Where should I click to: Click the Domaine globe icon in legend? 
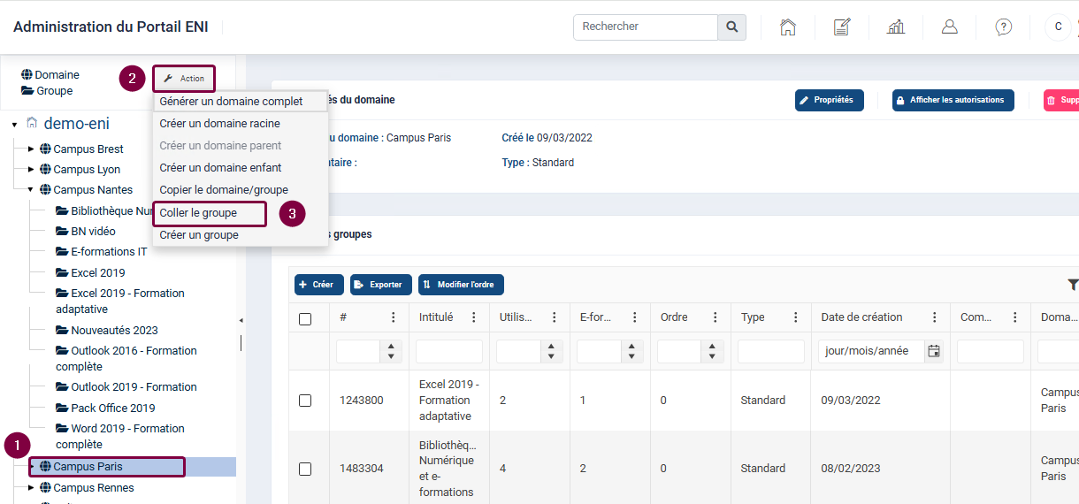(x=27, y=74)
